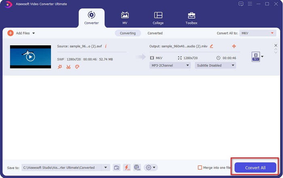Viewport: 283px width, 178px height.
Task: Click the scissors cut icon
Action: point(68,67)
